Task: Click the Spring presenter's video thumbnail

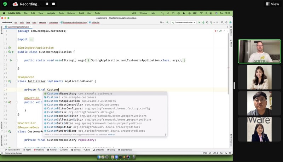Action: coord(255,51)
